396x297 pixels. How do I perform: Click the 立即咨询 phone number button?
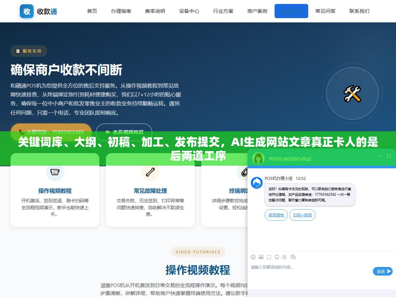pos(51,132)
